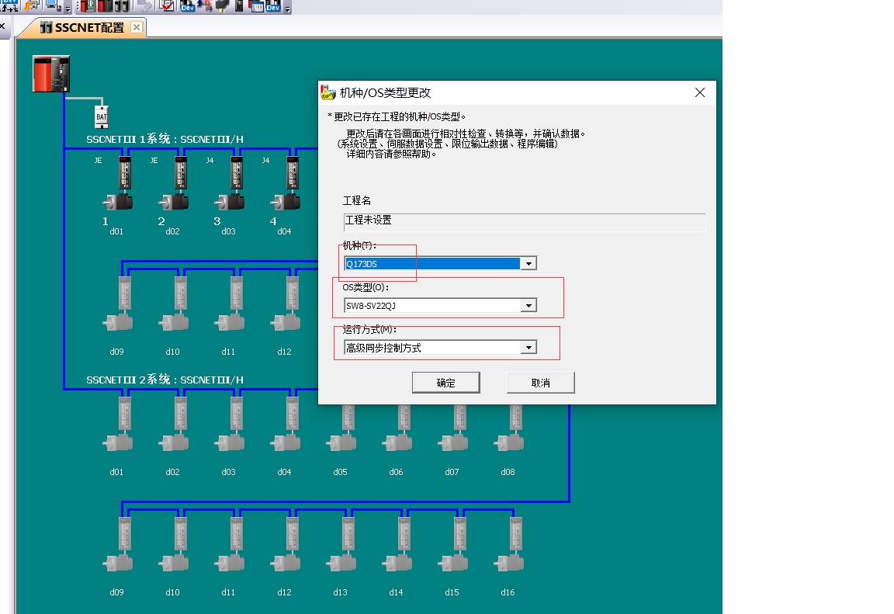Select the BAT battery unit icon
The width and height of the screenshot is (894, 614).
pyautogui.click(x=101, y=116)
